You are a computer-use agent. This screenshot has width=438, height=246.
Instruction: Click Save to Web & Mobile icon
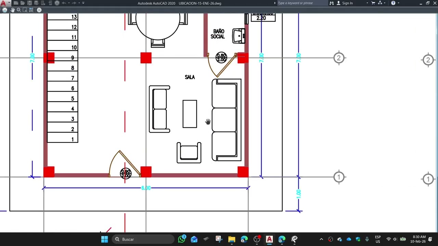(x=50, y=3)
